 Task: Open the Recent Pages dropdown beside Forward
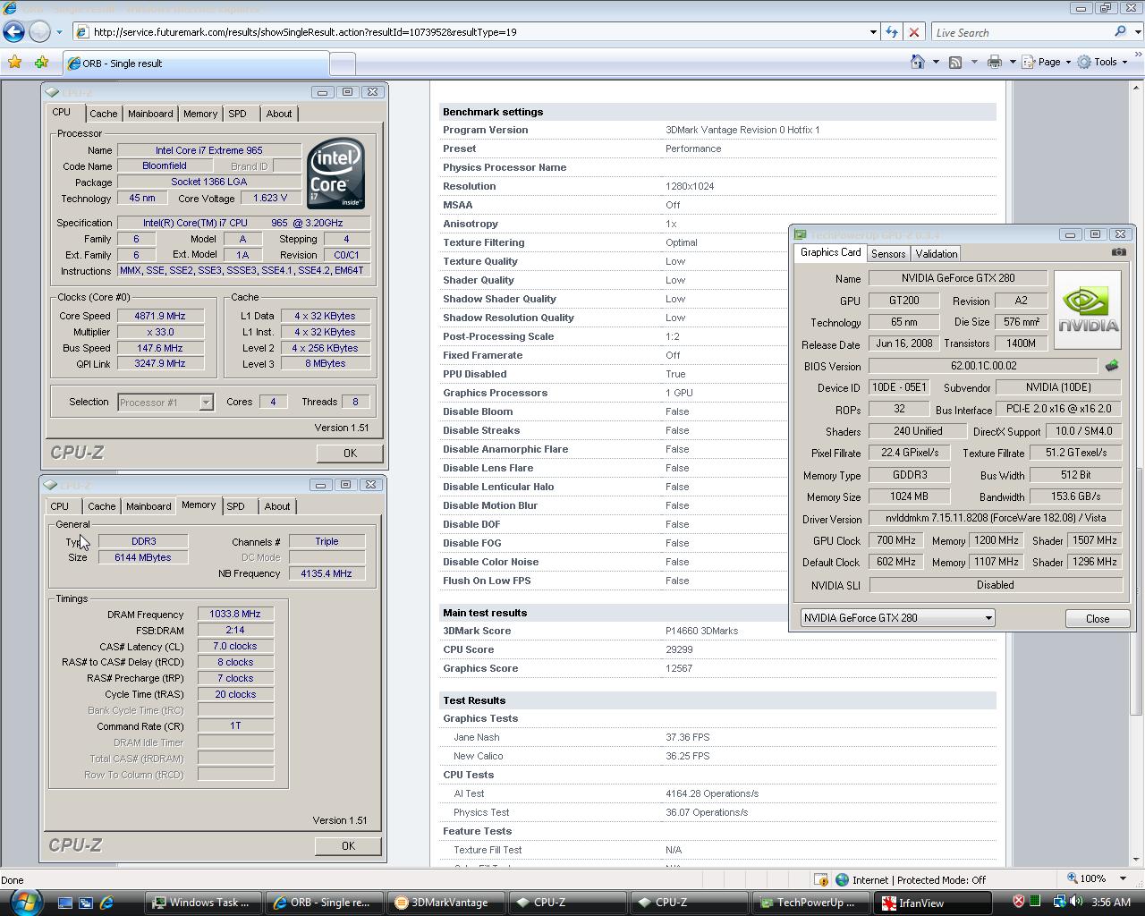click(x=59, y=32)
